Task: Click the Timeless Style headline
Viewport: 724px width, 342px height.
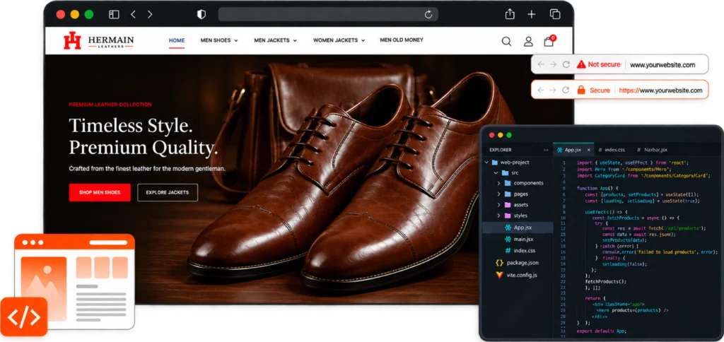Action: click(131, 126)
